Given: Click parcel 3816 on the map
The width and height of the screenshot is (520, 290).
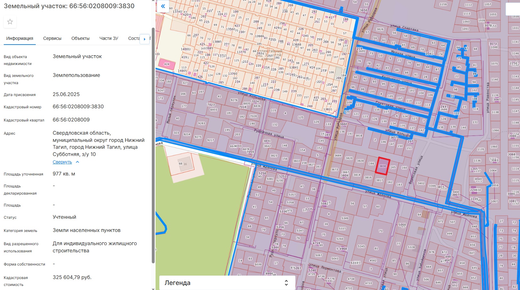Looking at the screenshot, I should point(368,178).
